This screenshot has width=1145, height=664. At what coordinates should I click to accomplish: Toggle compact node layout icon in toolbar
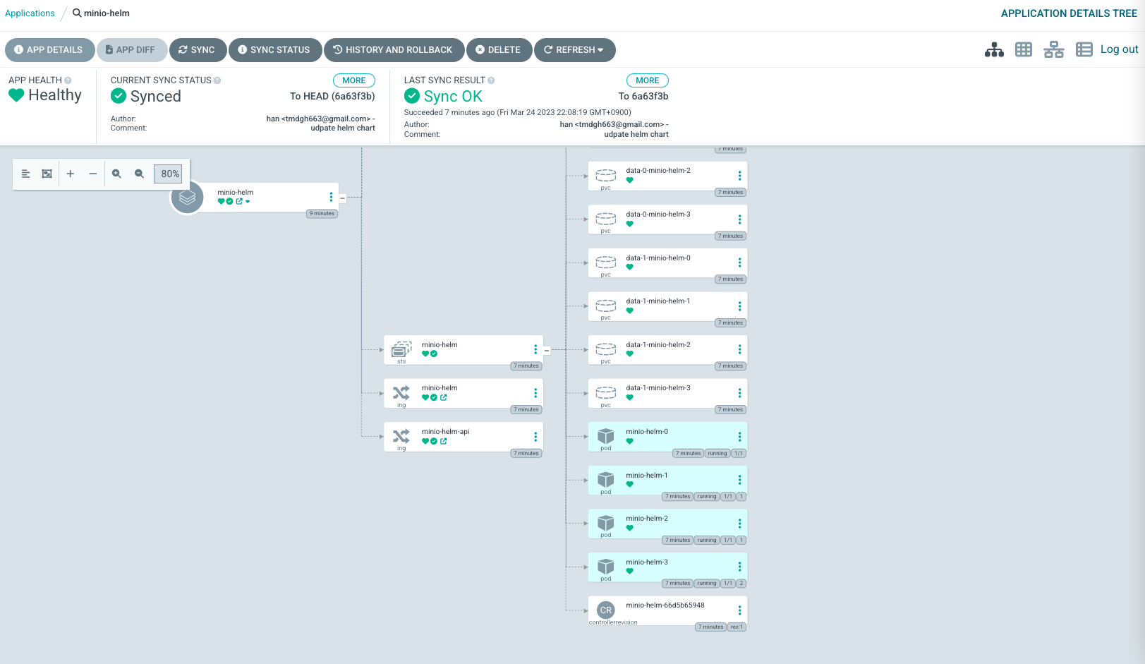25,174
